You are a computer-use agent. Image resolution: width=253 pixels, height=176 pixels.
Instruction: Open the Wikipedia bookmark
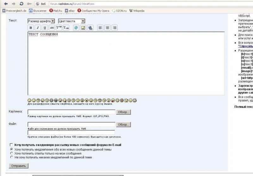[x=137, y=11]
